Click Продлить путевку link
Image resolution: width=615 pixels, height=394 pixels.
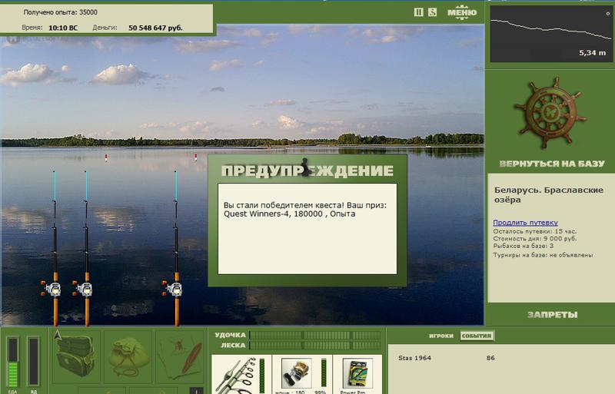click(x=525, y=222)
